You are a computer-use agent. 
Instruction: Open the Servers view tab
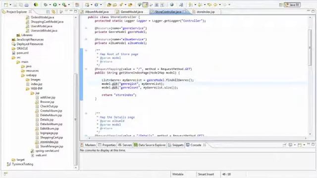(125, 145)
